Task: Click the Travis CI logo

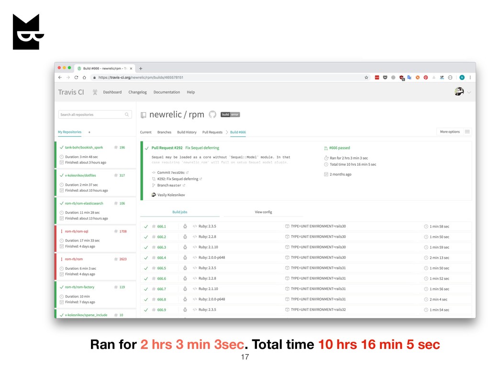Action: click(71, 92)
